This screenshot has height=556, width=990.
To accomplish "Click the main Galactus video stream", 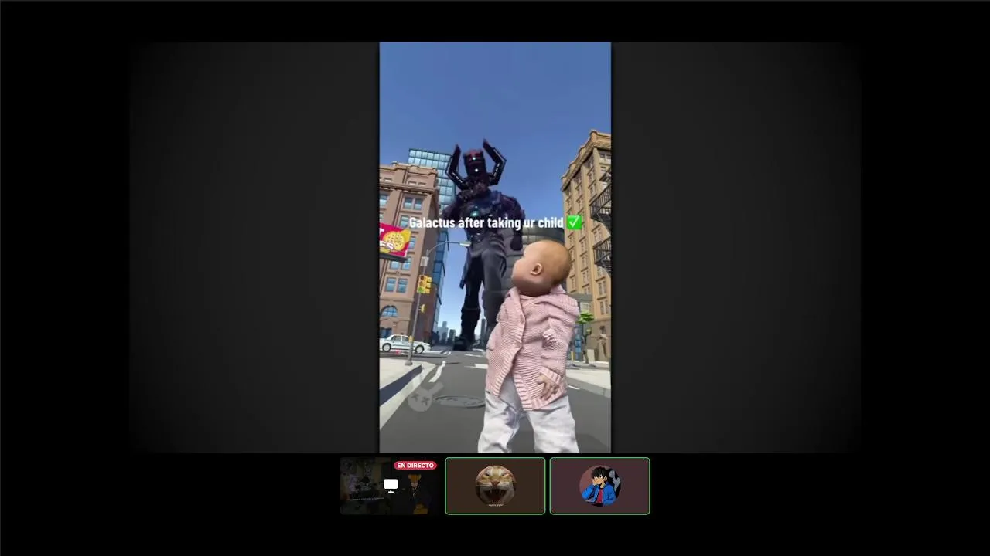I will [495, 247].
